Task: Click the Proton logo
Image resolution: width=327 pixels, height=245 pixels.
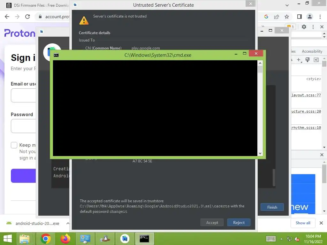Action: 20,33
